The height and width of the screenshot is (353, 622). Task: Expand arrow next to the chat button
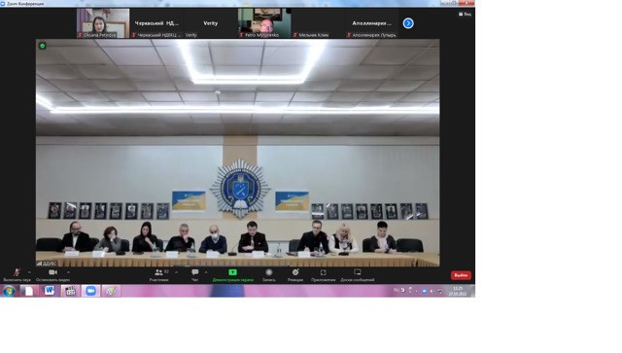[206, 272]
